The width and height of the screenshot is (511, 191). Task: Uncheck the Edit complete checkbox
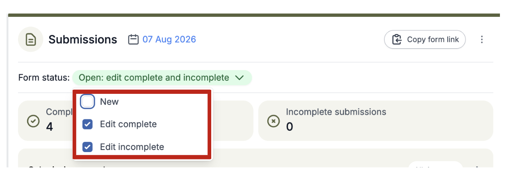tap(87, 124)
